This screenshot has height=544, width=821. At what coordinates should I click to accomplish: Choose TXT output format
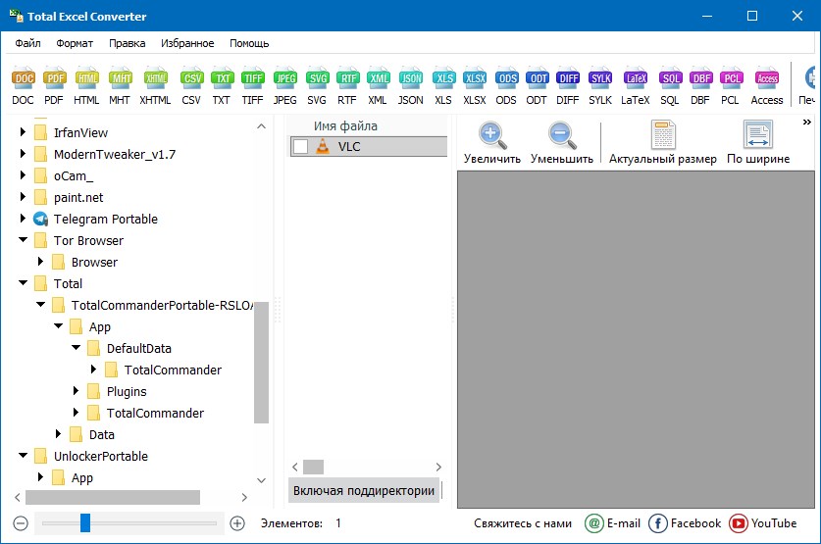[x=222, y=86]
